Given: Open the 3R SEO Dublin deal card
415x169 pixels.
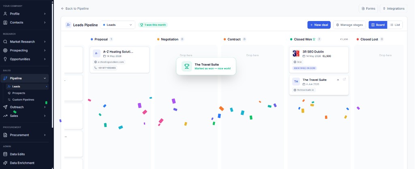Looking at the screenshot, I should tap(319, 60).
